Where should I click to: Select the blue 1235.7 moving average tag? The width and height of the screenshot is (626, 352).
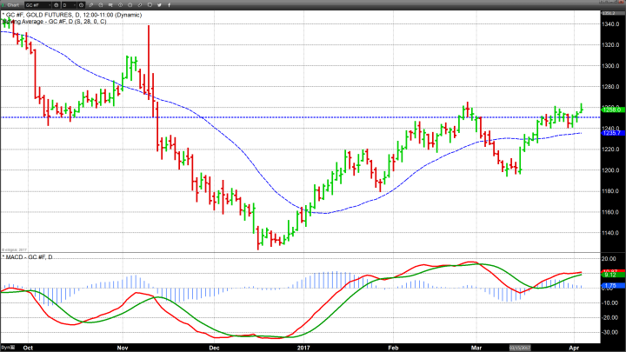coord(610,133)
